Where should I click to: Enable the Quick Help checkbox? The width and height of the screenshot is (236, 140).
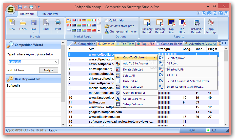[x=106, y=20]
